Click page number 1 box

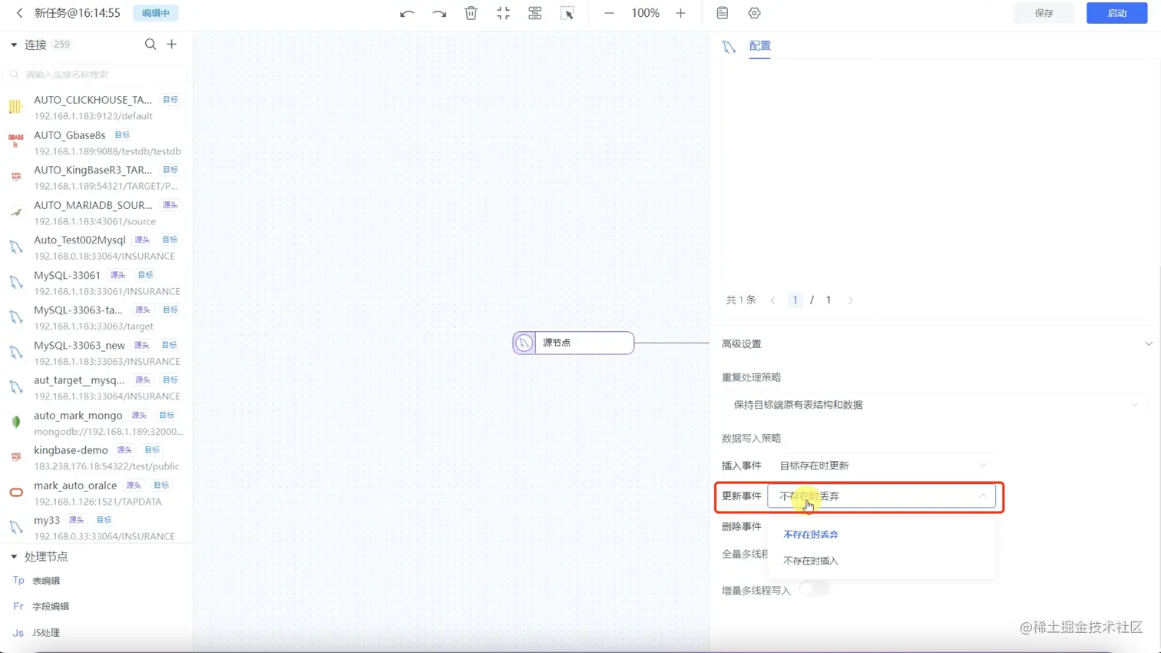[795, 300]
